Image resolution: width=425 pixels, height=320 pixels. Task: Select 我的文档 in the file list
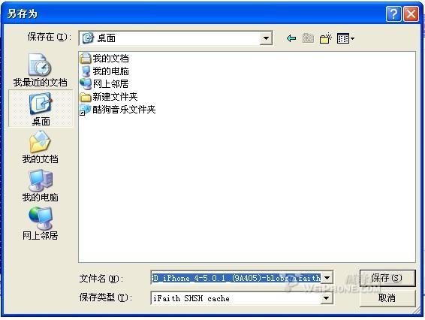[x=104, y=59]
